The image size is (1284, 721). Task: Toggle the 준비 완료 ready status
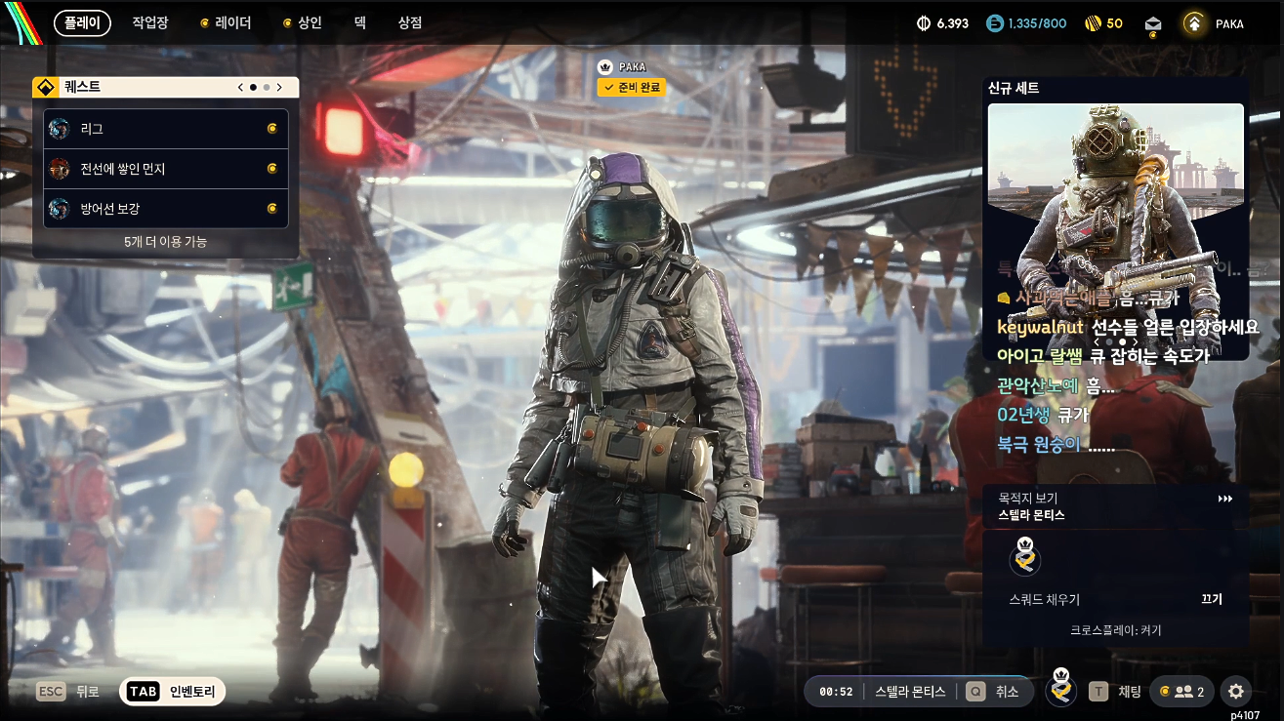coord(631,88)
